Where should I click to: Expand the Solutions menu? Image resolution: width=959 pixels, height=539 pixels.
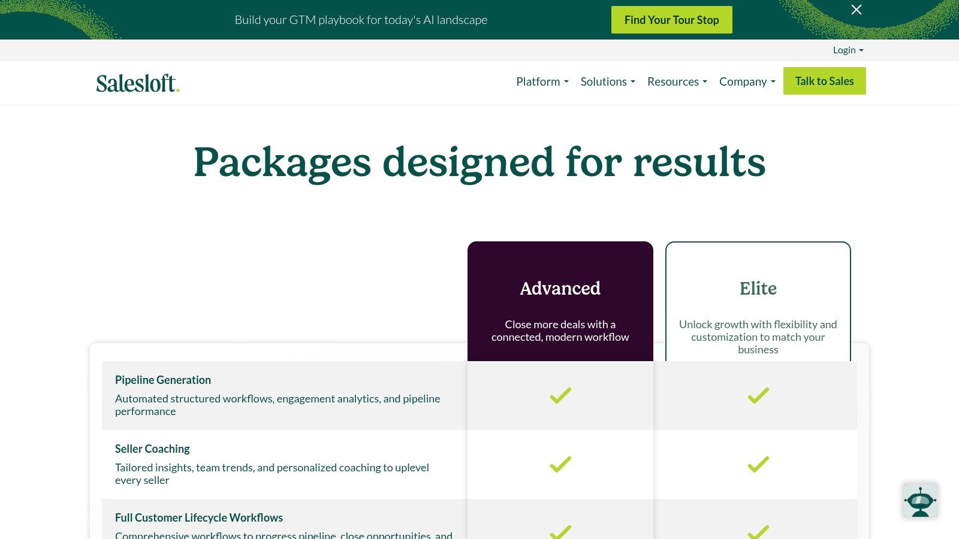(x=607, y=81)
